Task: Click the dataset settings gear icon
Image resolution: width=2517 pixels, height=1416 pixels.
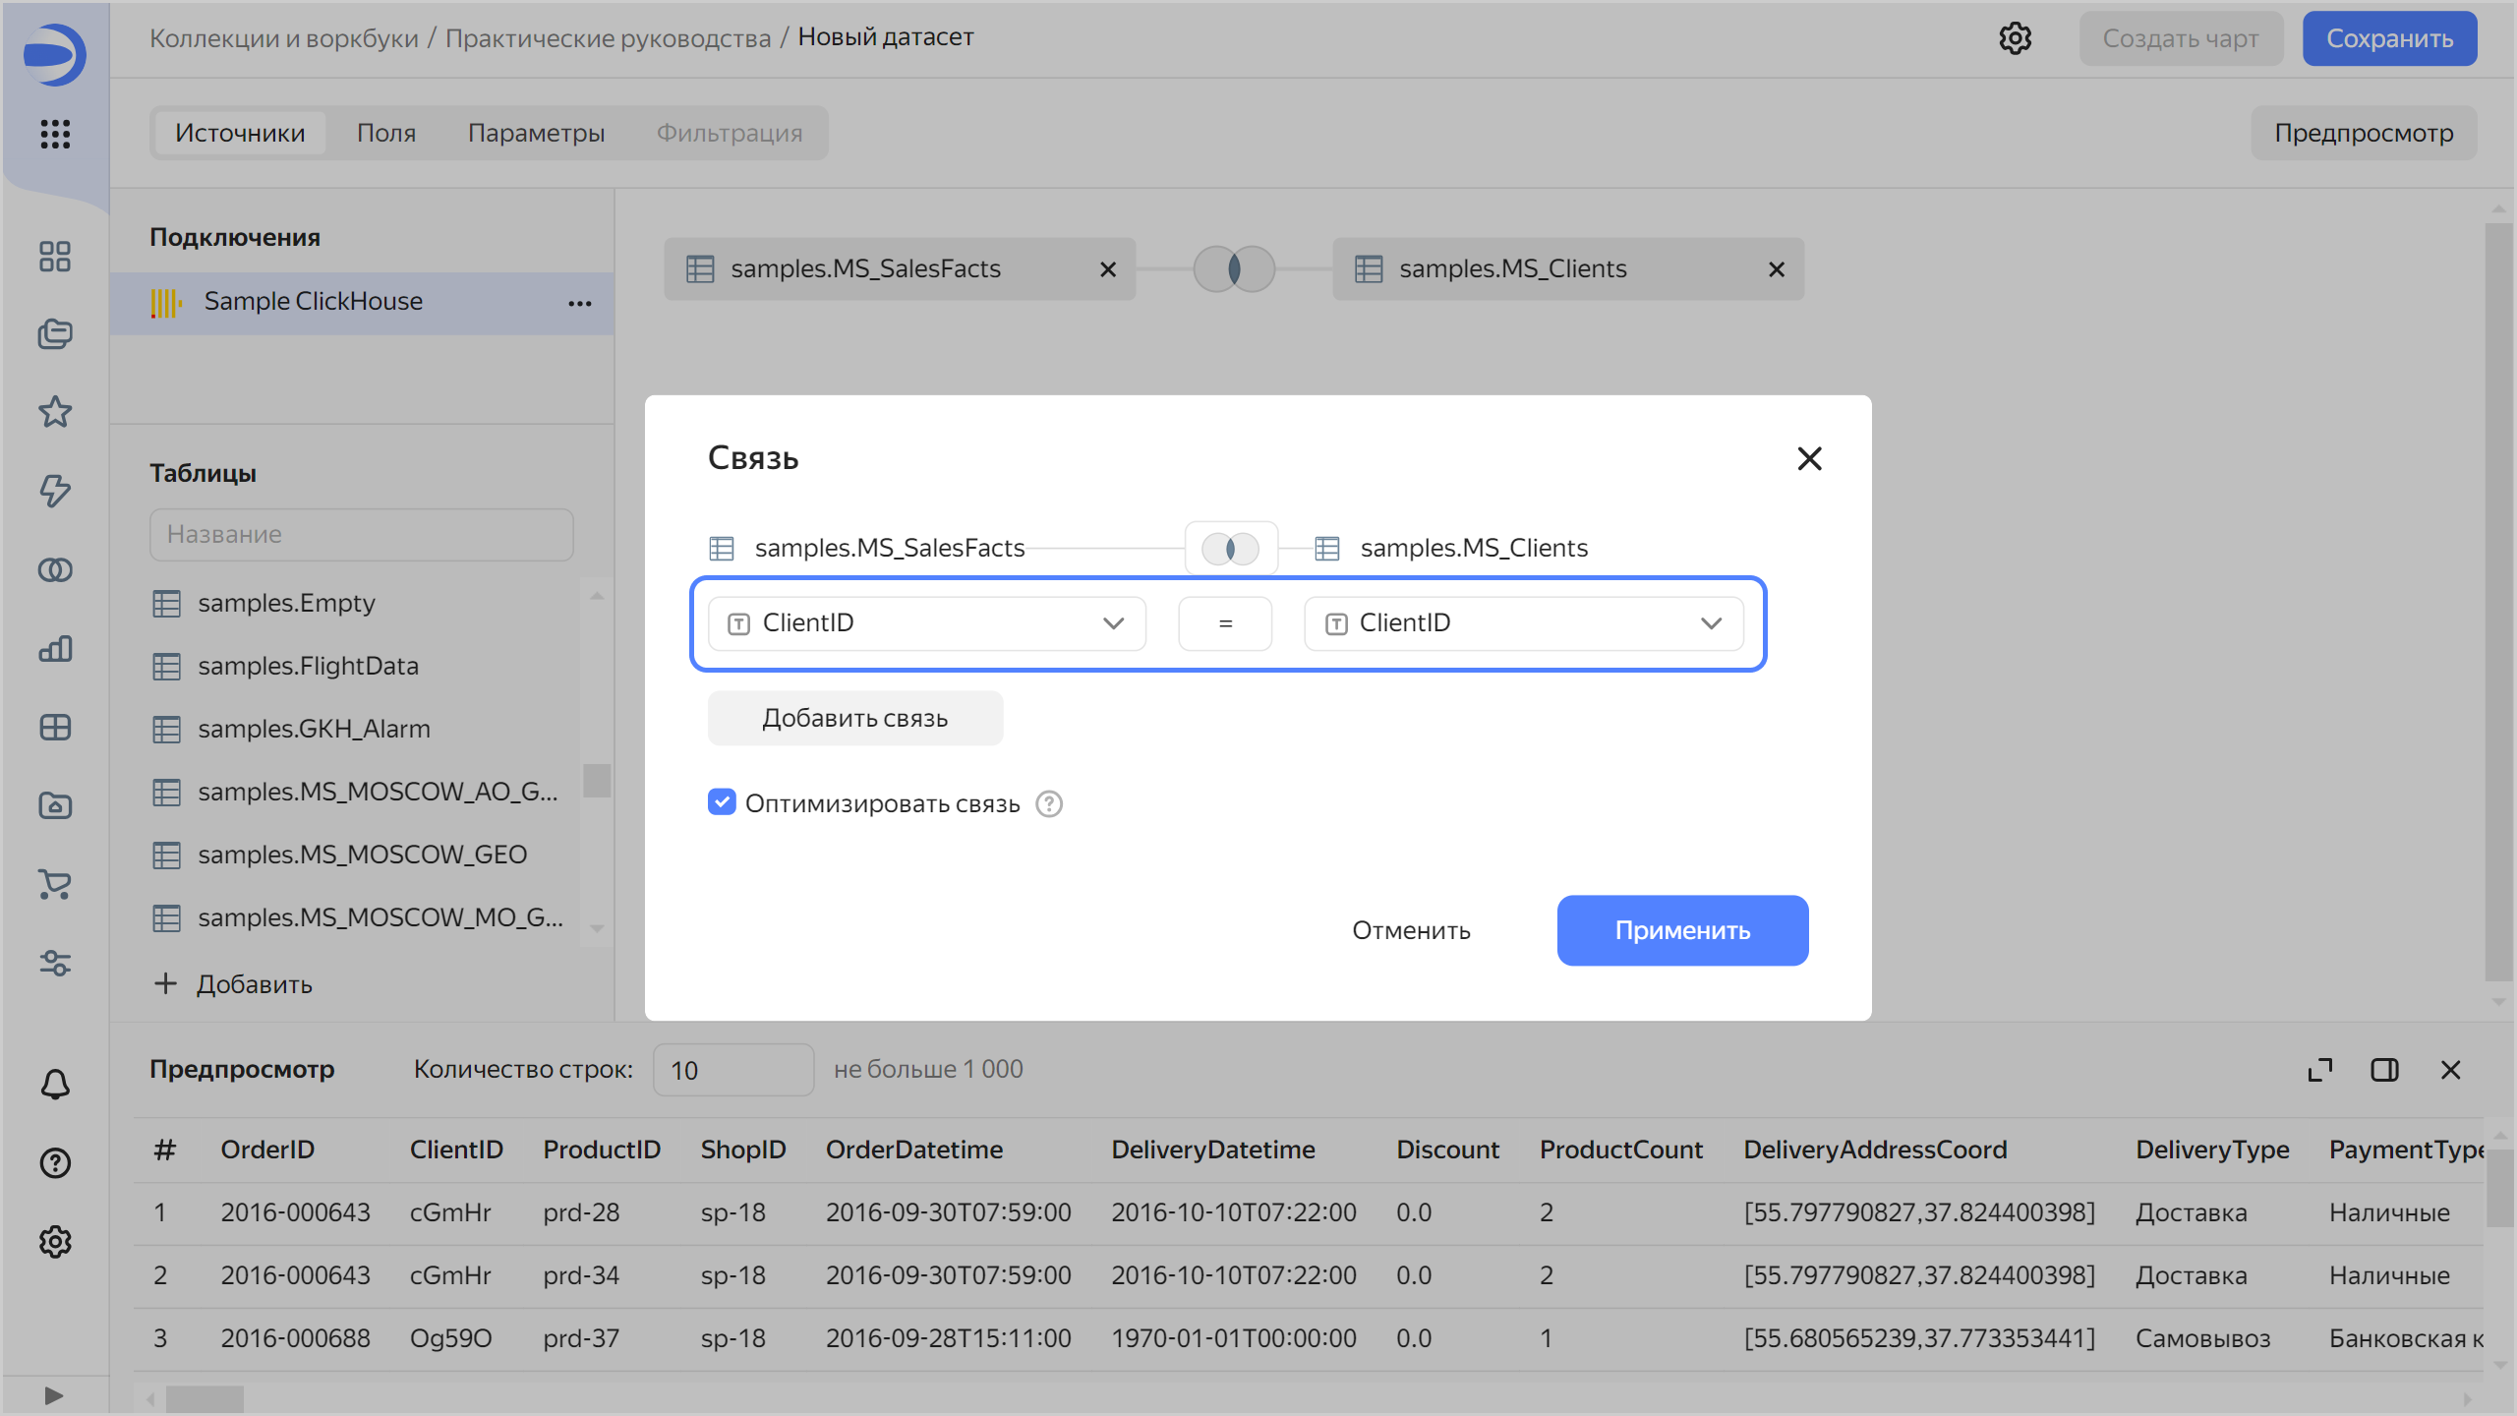Action: 2015,38
